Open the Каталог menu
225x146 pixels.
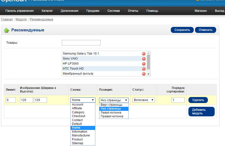point(47,11)
